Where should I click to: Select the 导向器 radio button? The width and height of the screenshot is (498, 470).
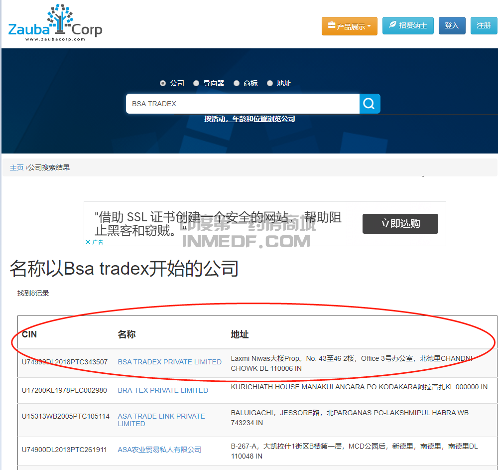196,83
